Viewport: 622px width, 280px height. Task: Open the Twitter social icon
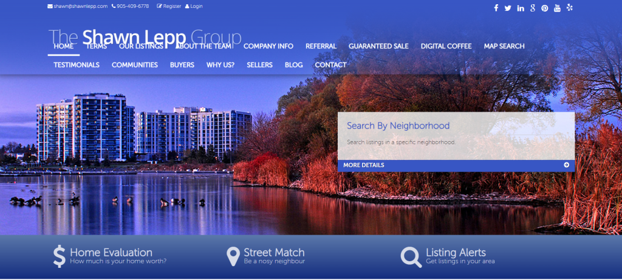[x=508, y=8]
